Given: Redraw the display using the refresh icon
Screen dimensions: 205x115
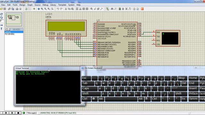Looking at the screenshot, I should [26, 9].
